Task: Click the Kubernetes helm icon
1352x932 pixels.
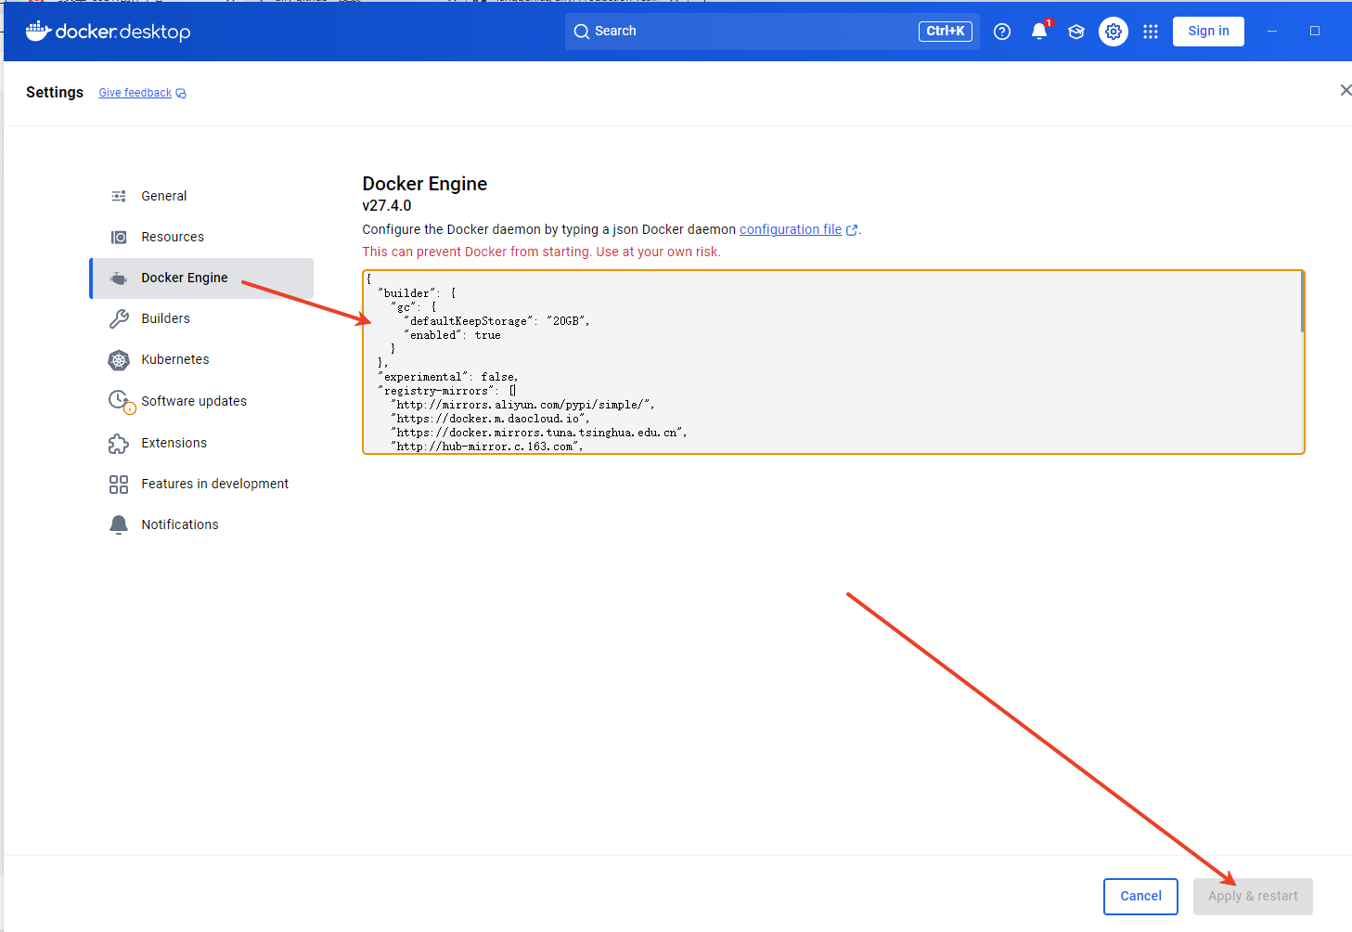Action: tap(119, 359)
